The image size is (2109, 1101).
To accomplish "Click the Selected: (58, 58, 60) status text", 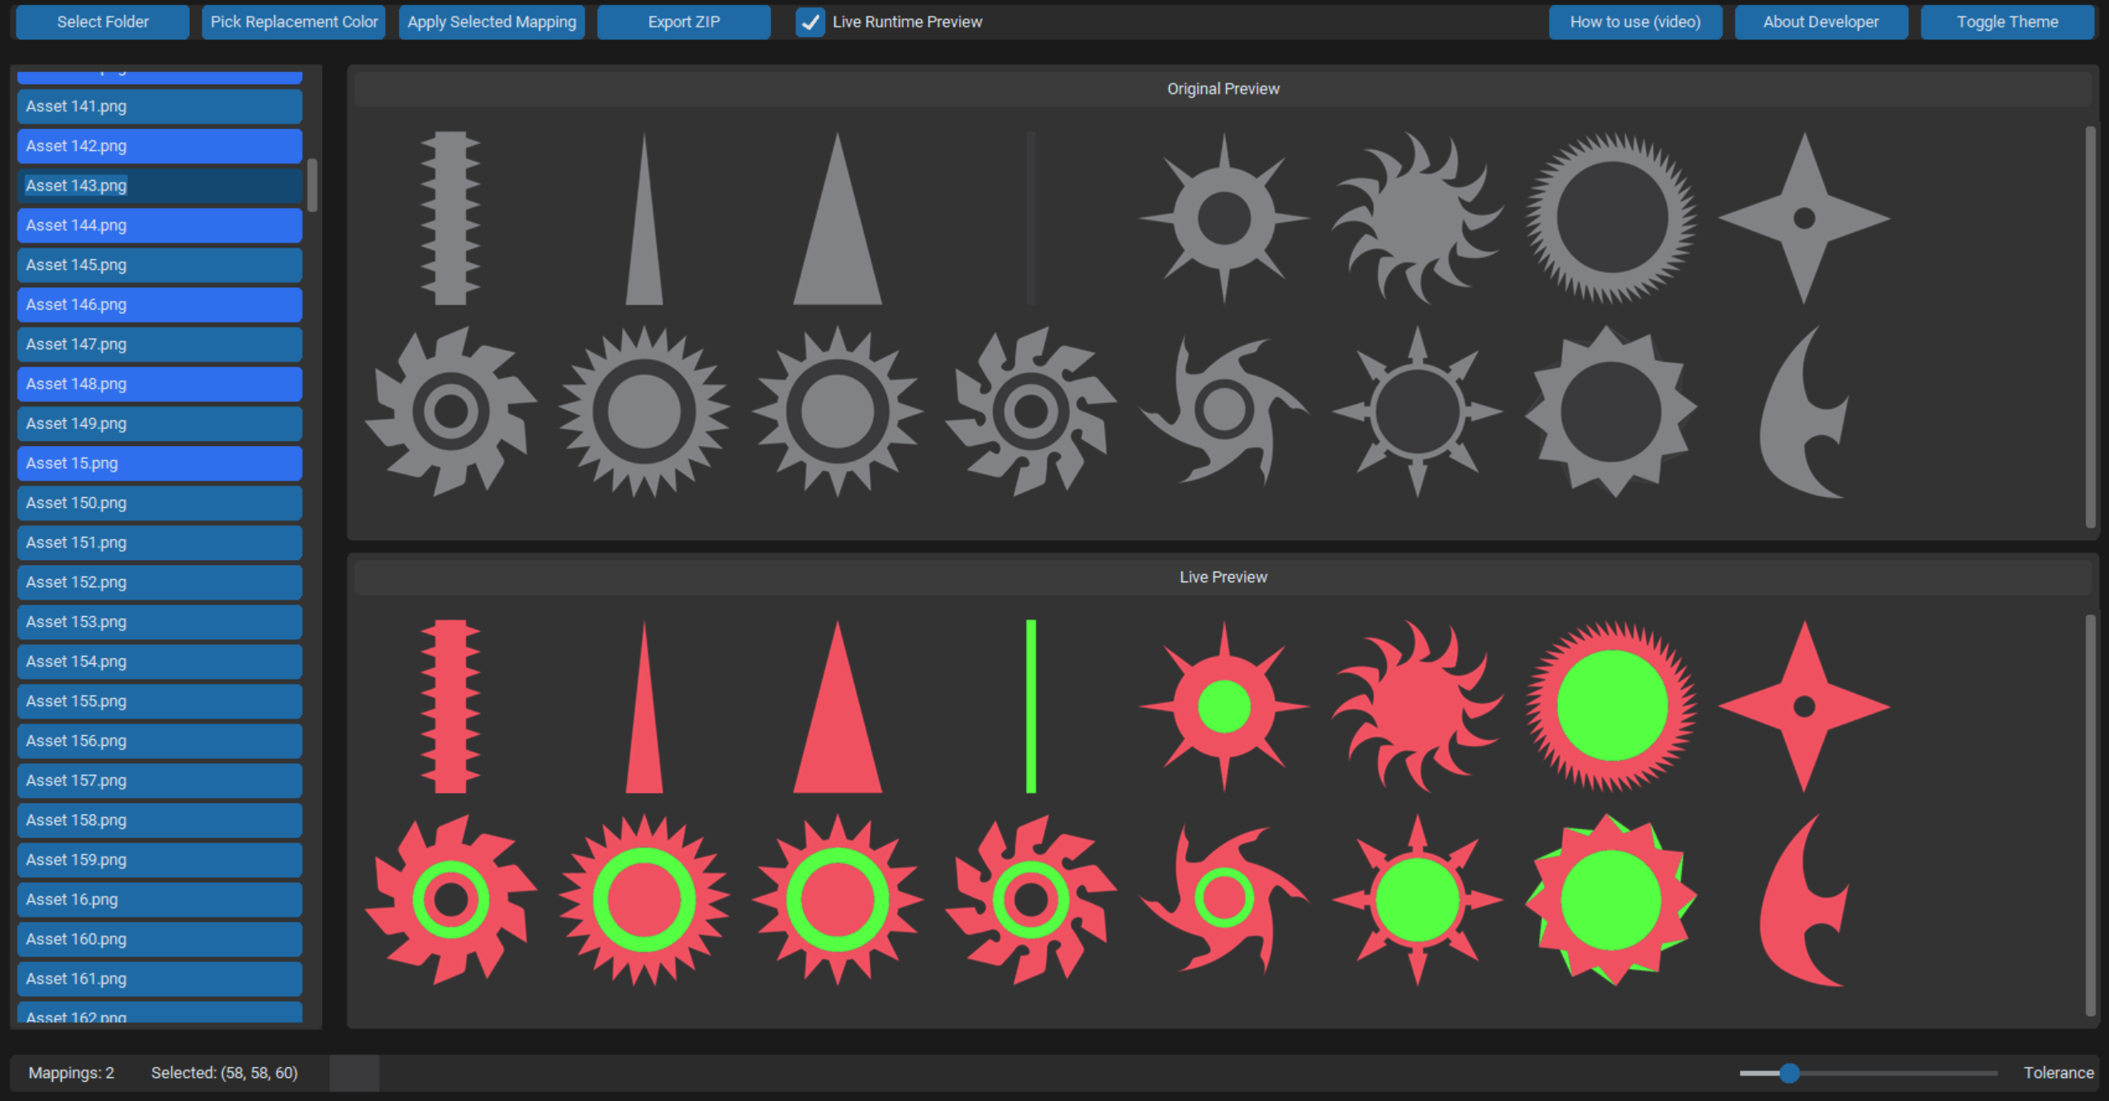I will tap(224, 1073).
